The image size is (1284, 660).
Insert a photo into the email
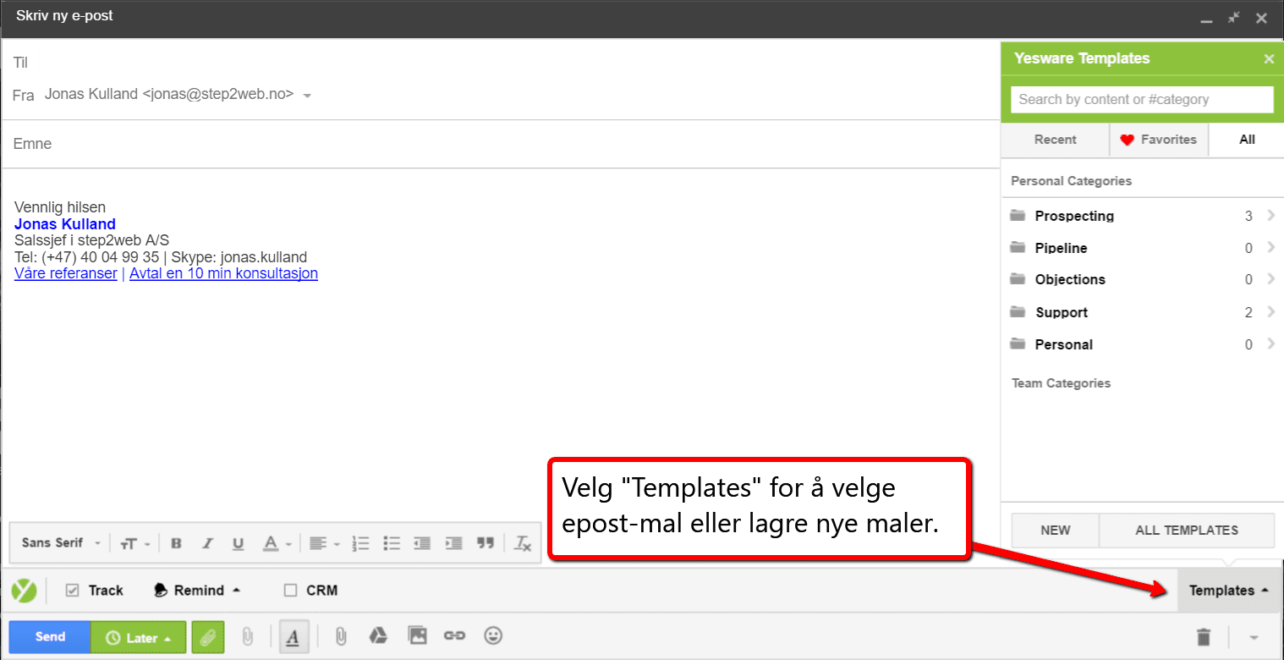coord(417,636)
